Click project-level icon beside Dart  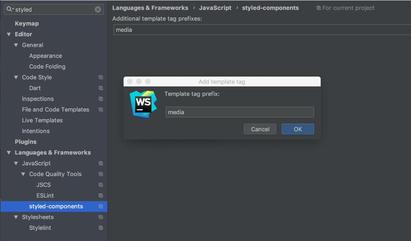point(101,88)
